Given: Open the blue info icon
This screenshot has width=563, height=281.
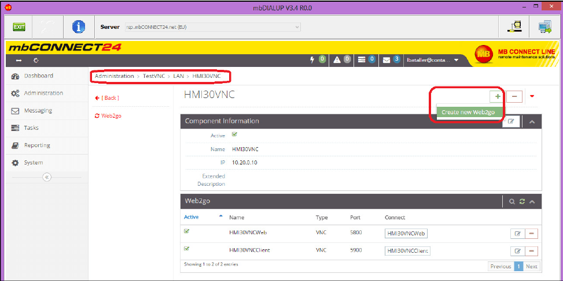Looking at the screenshot, I should 78,27.
